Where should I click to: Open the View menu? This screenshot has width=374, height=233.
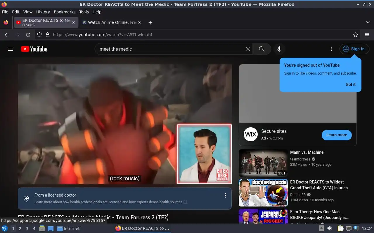[x=28, y=12]
